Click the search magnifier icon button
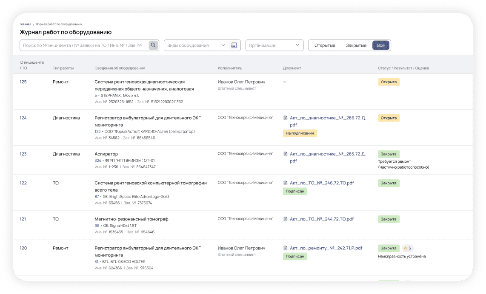The width and height of the screenshot is (486, 294). 153,45
